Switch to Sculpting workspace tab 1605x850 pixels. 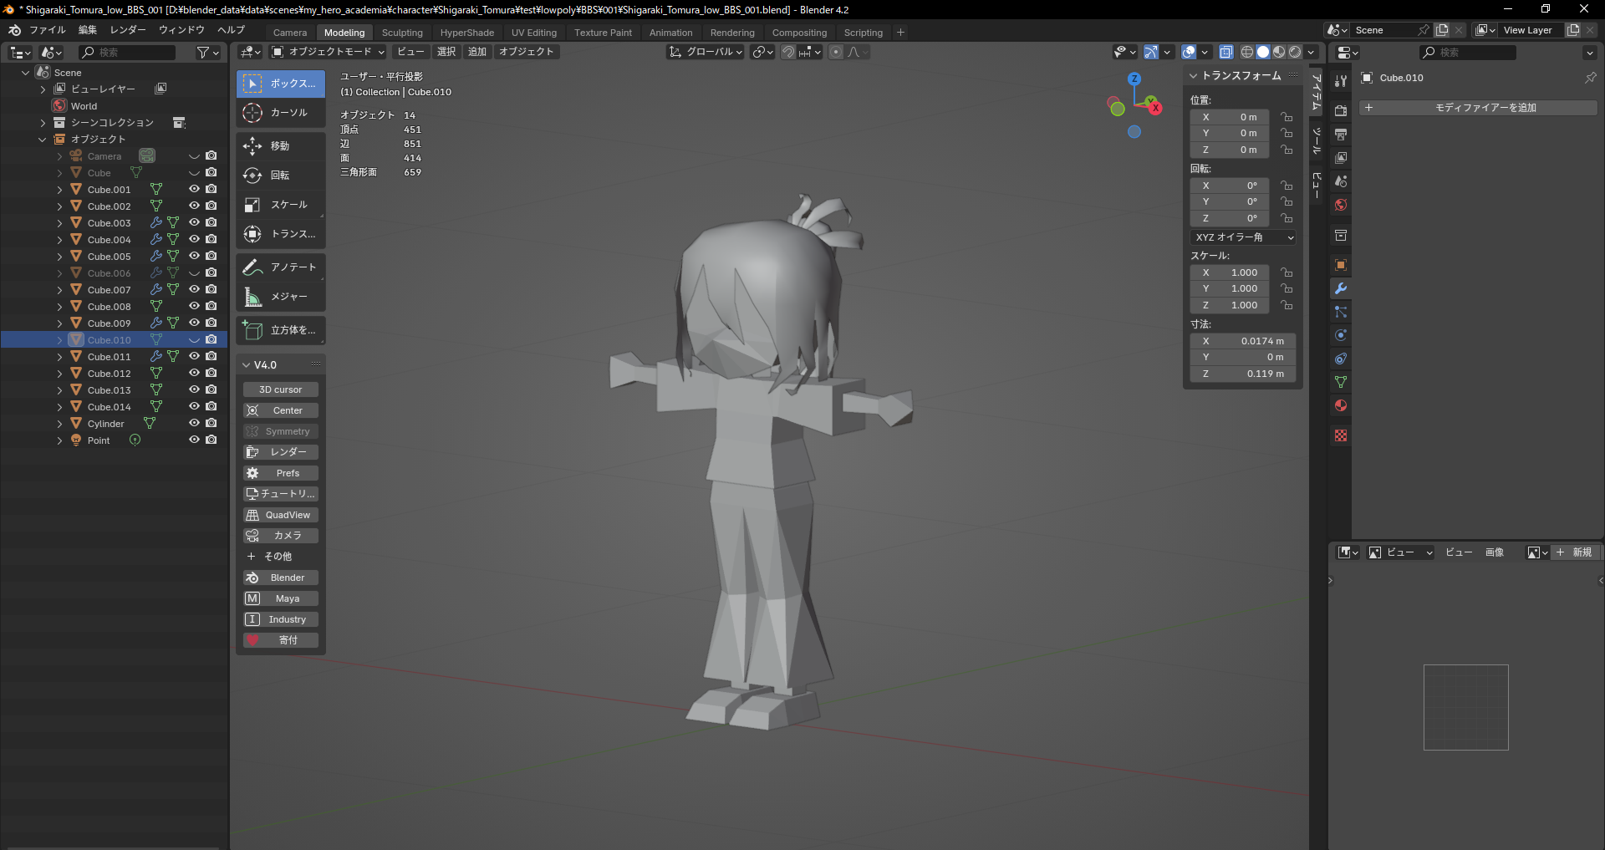(402, 33)
